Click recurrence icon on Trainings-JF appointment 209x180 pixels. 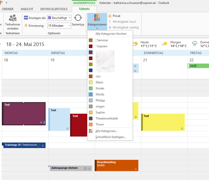click(x=39, y=145)
